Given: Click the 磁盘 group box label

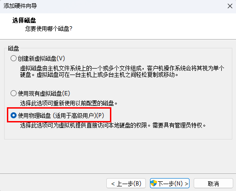Looking at the screenshot, I should 13,48.
